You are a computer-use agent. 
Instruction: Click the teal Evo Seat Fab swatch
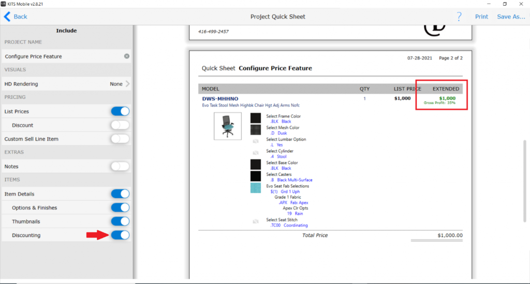(256, 188)
